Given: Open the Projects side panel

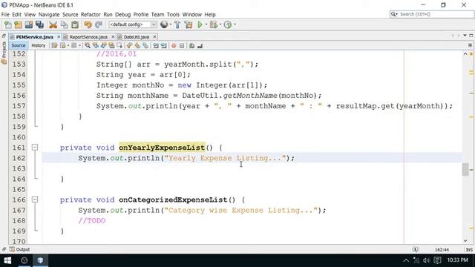Looking at the screenshot, I should [x=4, y=53].
